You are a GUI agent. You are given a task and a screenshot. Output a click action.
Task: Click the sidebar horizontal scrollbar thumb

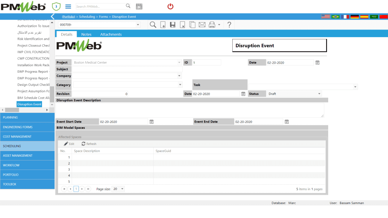(12, 110)
